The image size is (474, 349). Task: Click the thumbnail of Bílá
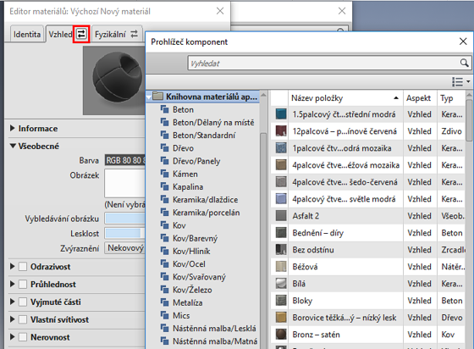[281, 284]
